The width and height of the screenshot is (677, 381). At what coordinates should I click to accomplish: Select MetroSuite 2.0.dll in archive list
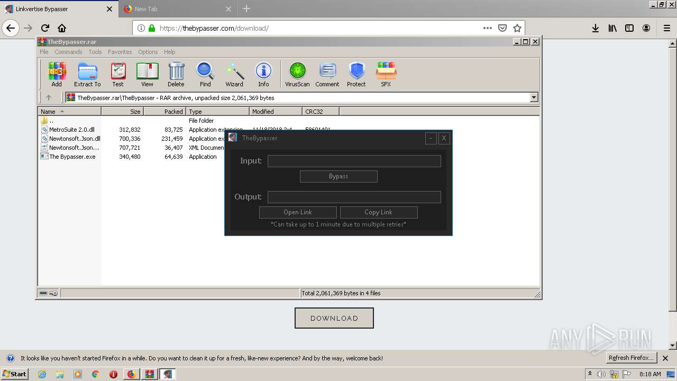(x=72, y=130)
